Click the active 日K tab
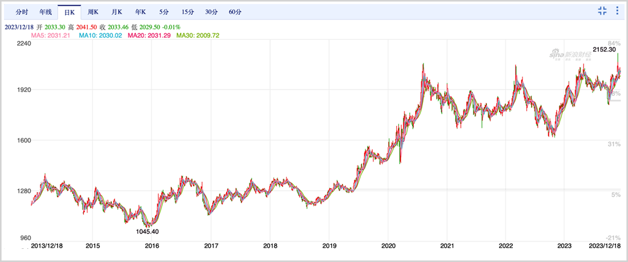Viewport: 628px width, 262px height. coord(69,12)
